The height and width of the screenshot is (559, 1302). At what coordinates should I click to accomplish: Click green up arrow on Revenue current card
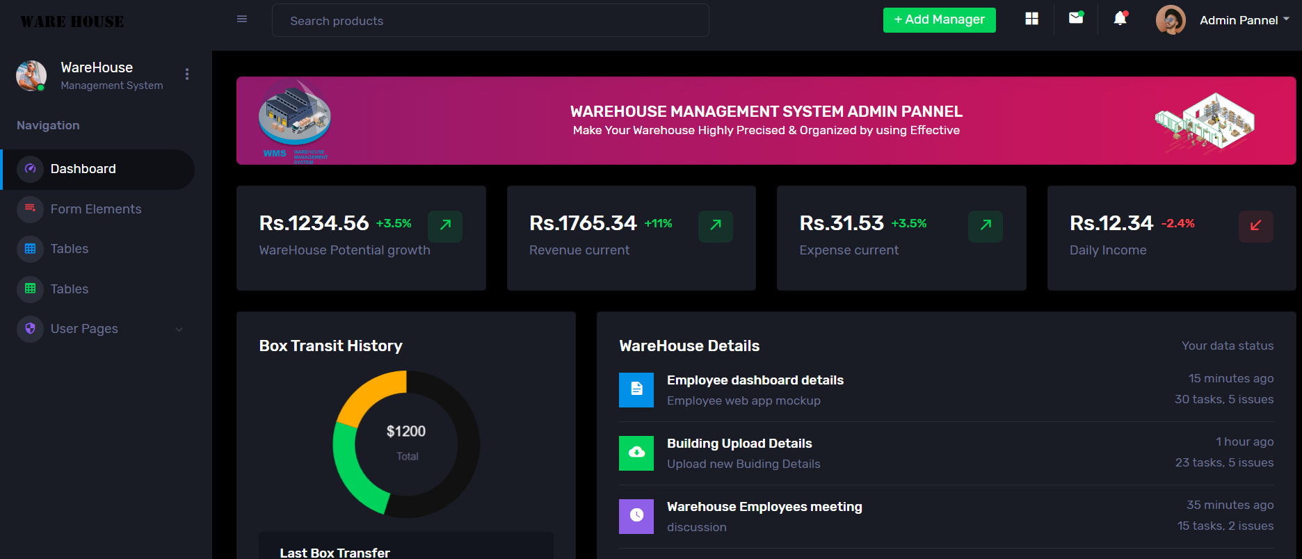click(x=715, y=226)
